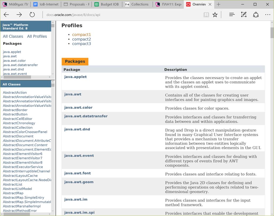Select java.applet in left Packages list
The height and width of the screenshot is (216, 274).
pos(12,52)
